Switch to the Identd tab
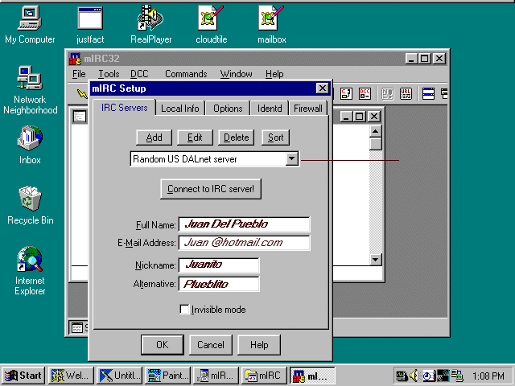Image resolution: width=515 pixels, height=386 pixels. (x=270, y=109)
